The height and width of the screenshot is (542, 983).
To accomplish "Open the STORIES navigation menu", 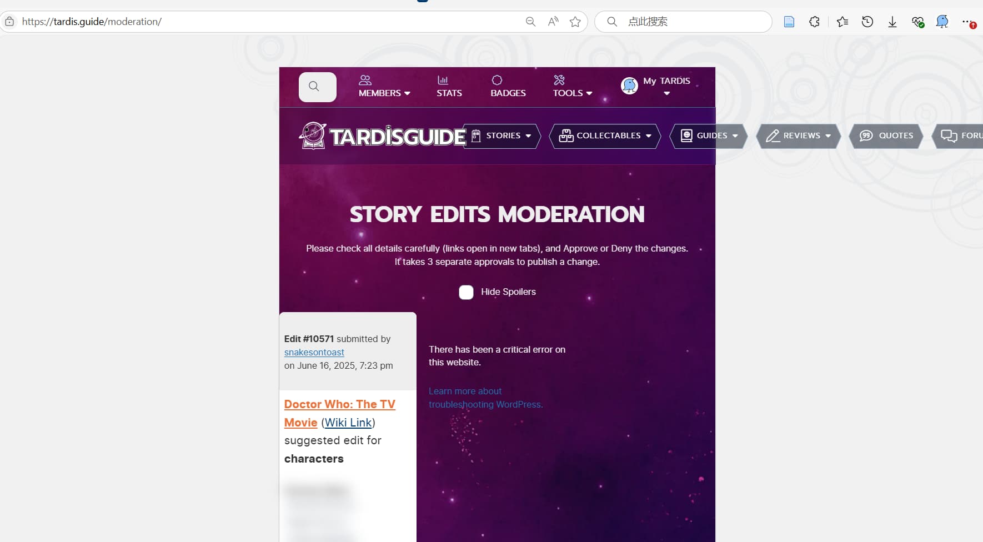I will tap(501, 136).
